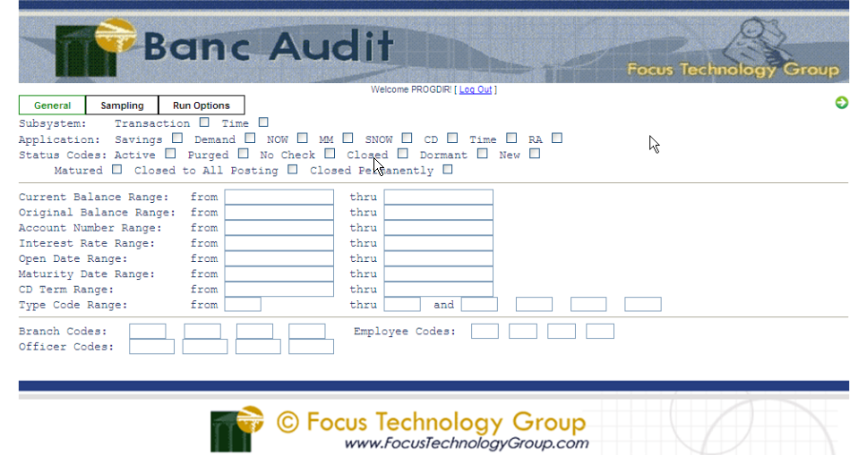Click the Open Date Range thru field
This screenshot has width=858, height=455.
[x=438, y=257]
